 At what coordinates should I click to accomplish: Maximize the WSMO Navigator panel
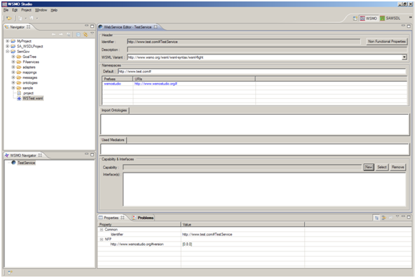(x=92, y=155)
